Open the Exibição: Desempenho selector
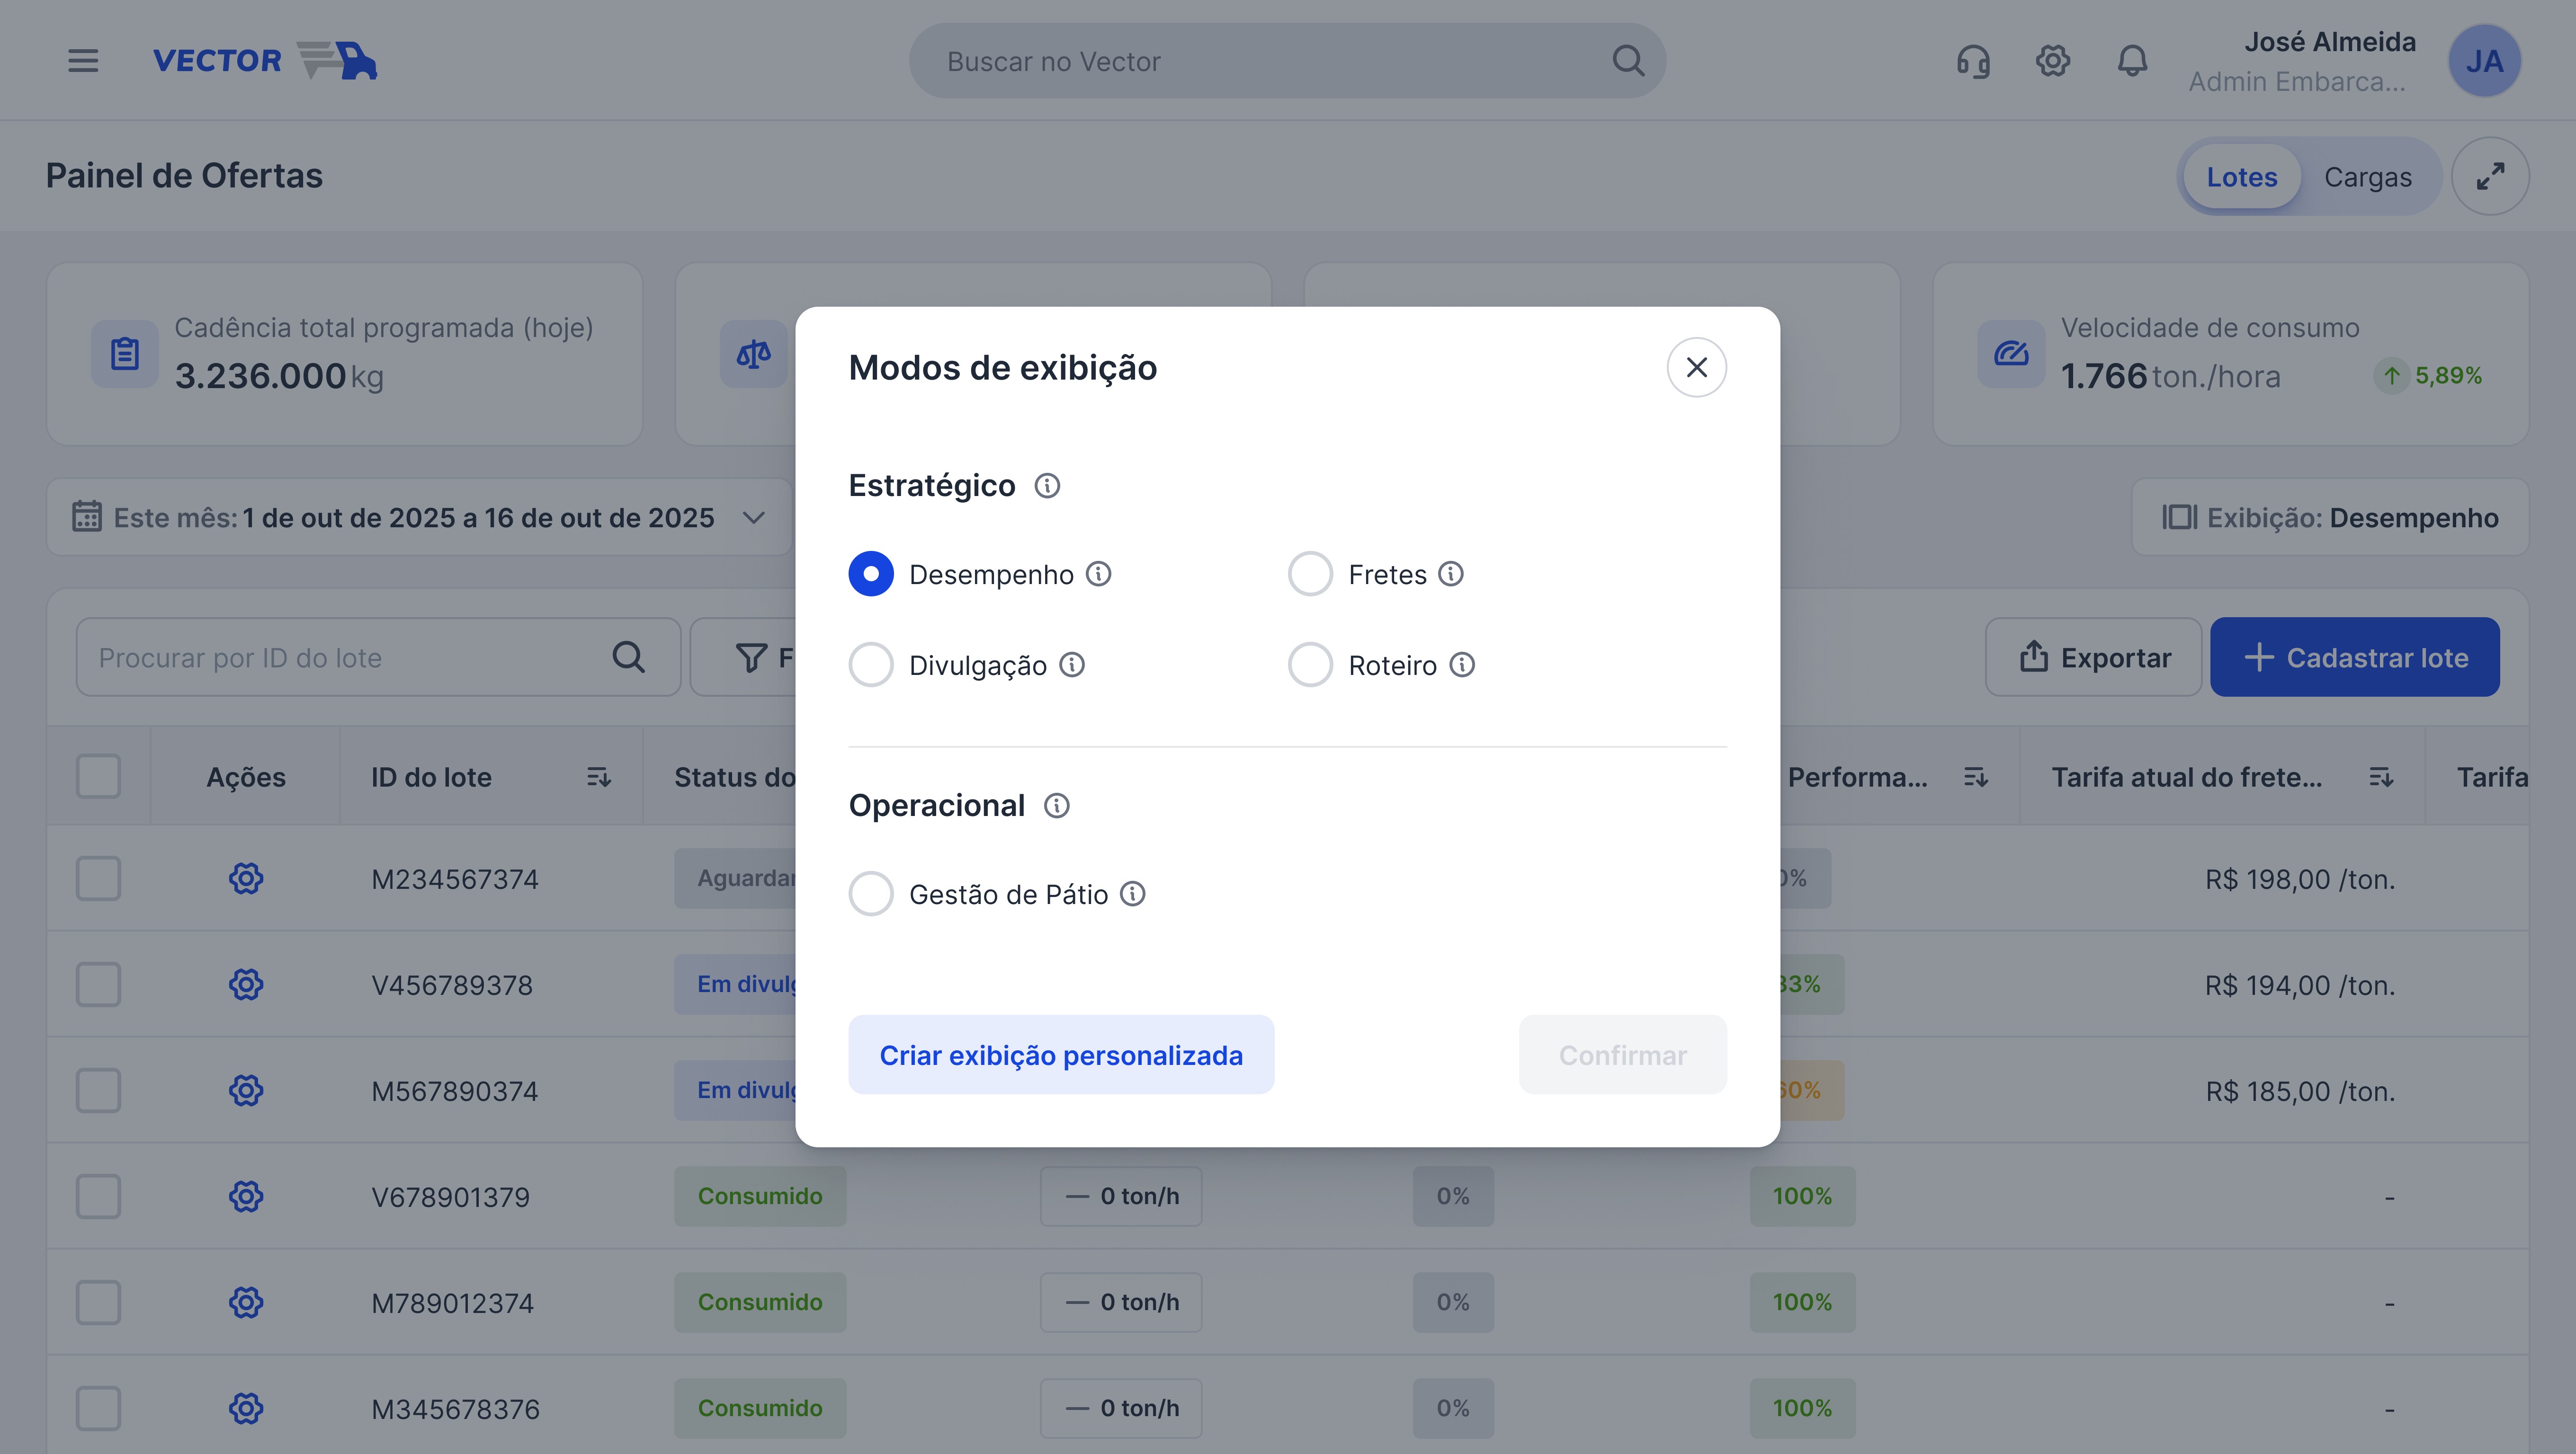 [x=2330, y=518]
